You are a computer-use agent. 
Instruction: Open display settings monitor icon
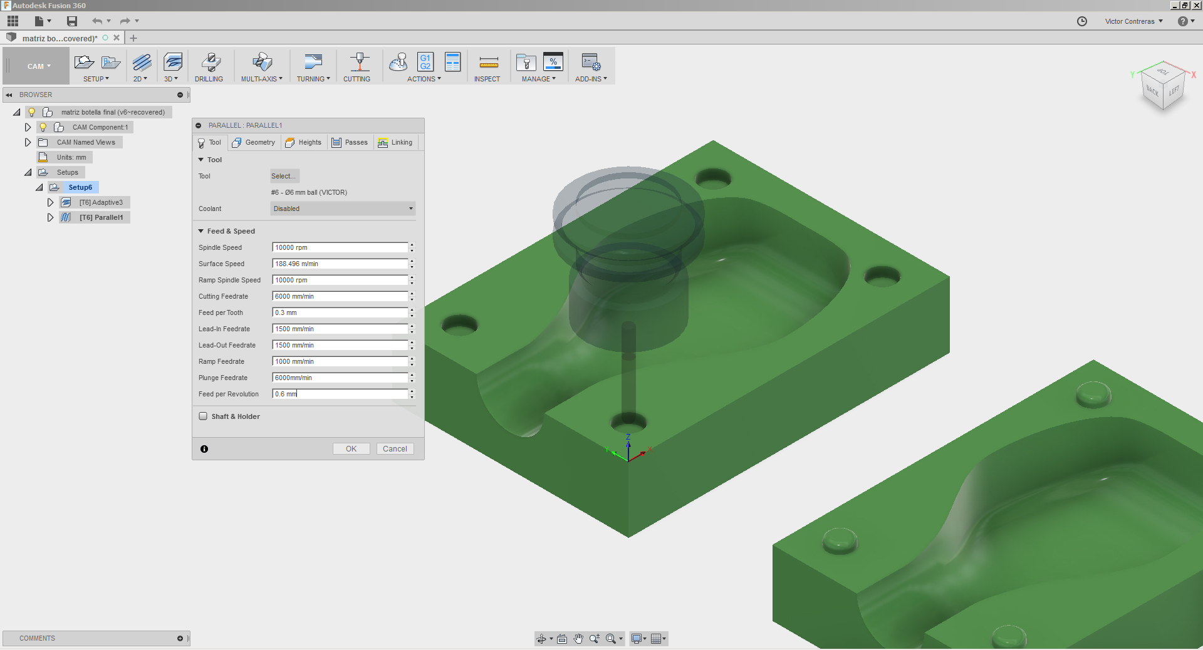[x=637, y=639]
